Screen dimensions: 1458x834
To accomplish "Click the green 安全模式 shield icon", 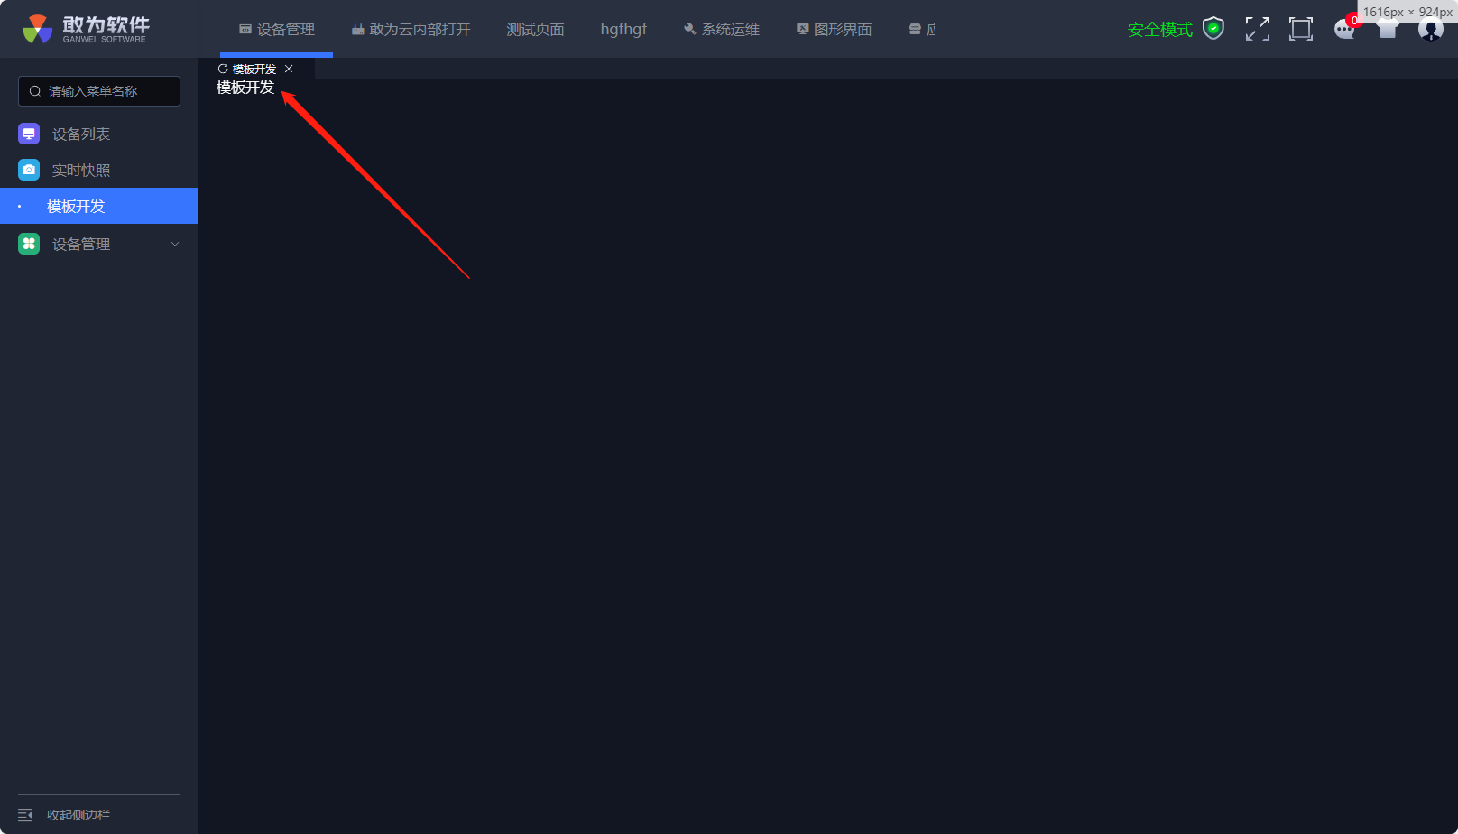I will click(x=1213, y=29).
